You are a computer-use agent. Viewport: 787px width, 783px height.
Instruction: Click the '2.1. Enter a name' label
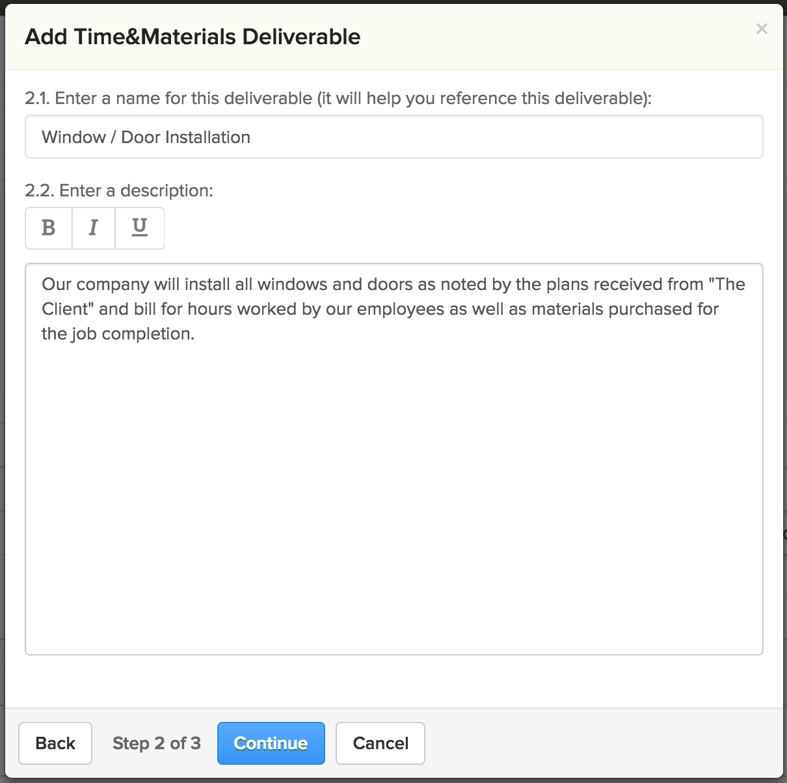click(x=338, y=98)
